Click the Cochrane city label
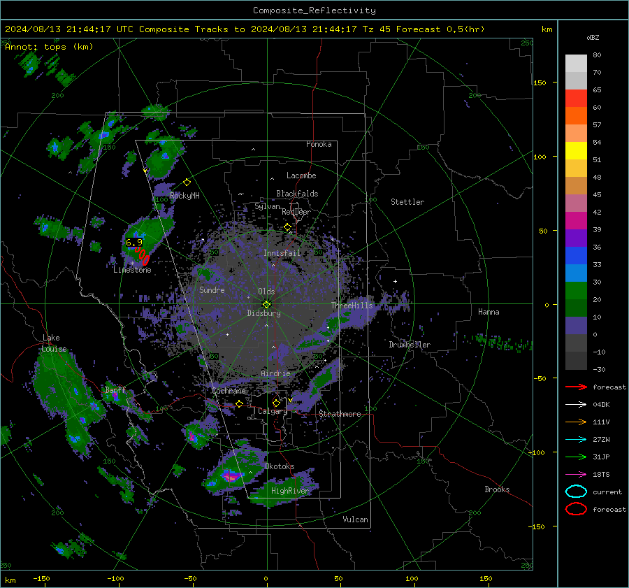 (x=229, y=391)
